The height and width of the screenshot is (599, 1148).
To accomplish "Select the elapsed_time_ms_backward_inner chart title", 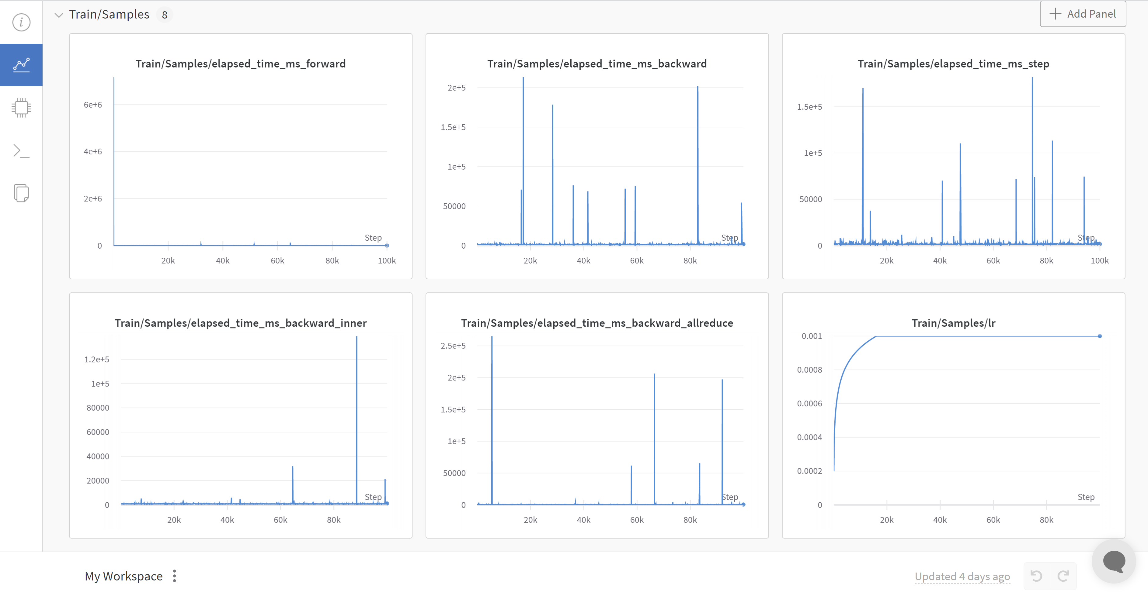I will (241, 323).
